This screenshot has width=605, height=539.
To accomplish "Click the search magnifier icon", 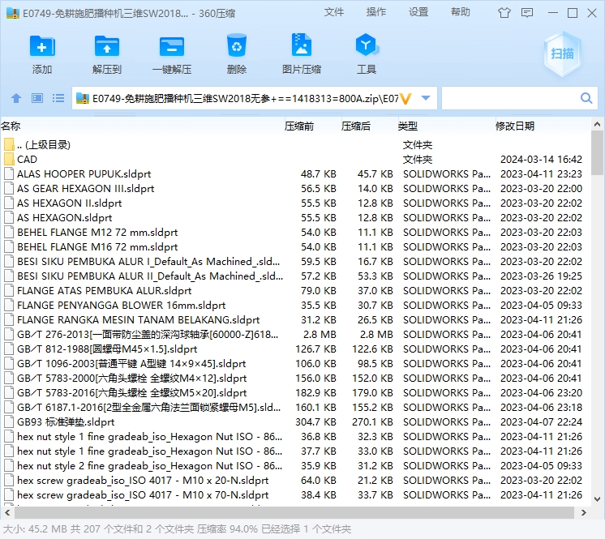I will point(586,98).
